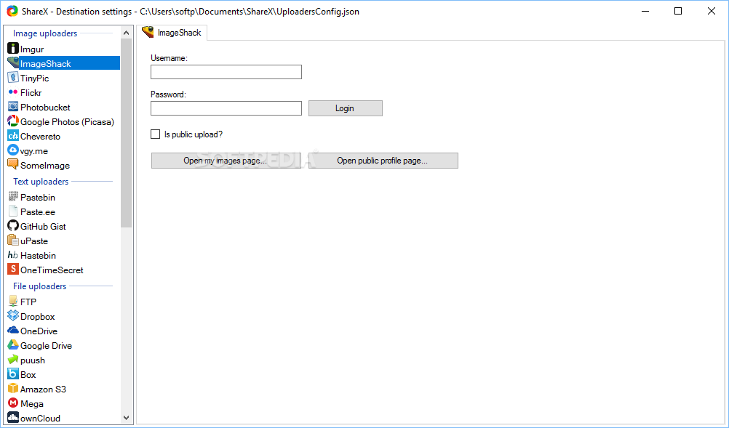Screen dimensions: 729x428
Task: Click the Login button
Action: pyautogui.click(x=346, y=108)
